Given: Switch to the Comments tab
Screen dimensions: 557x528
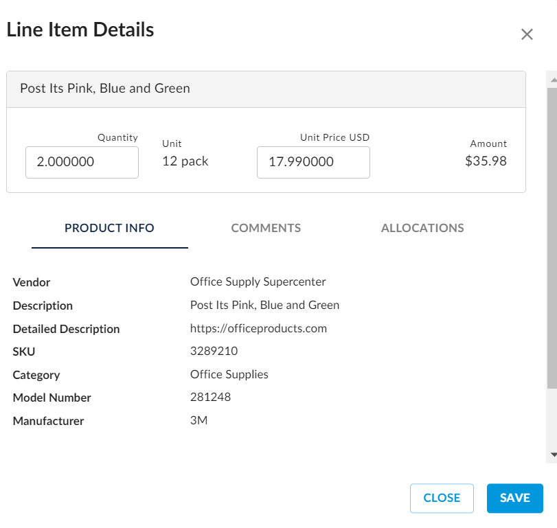Looking at the screenshot, I should 266,228.
